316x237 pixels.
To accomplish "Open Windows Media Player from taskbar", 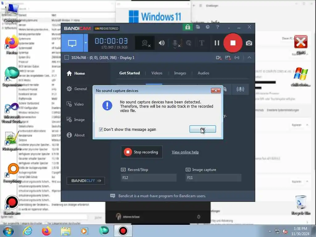I will 84,231.
